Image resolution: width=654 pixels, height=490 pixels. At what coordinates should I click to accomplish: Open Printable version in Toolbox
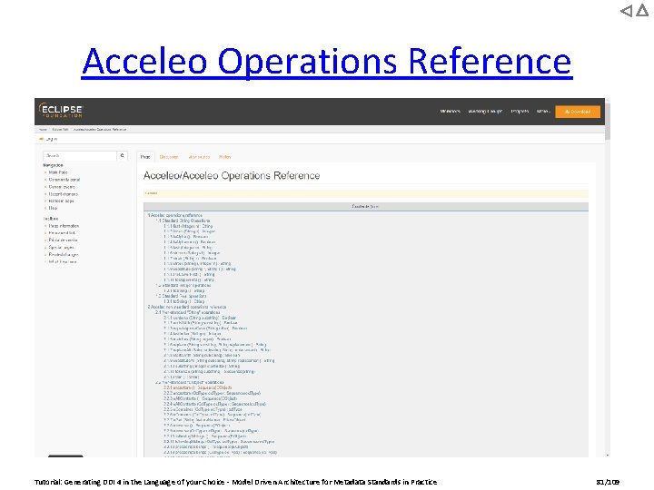click(x=63, y=240)
